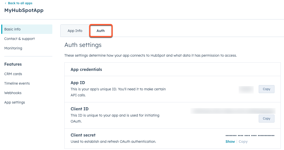Copy the Client ID
The image size is (284, 150).
click(266, 118)
